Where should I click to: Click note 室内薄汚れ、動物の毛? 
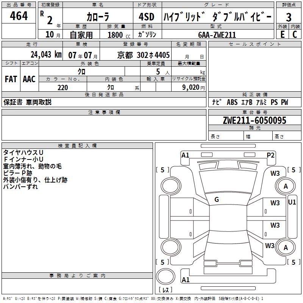pos(32,166)
